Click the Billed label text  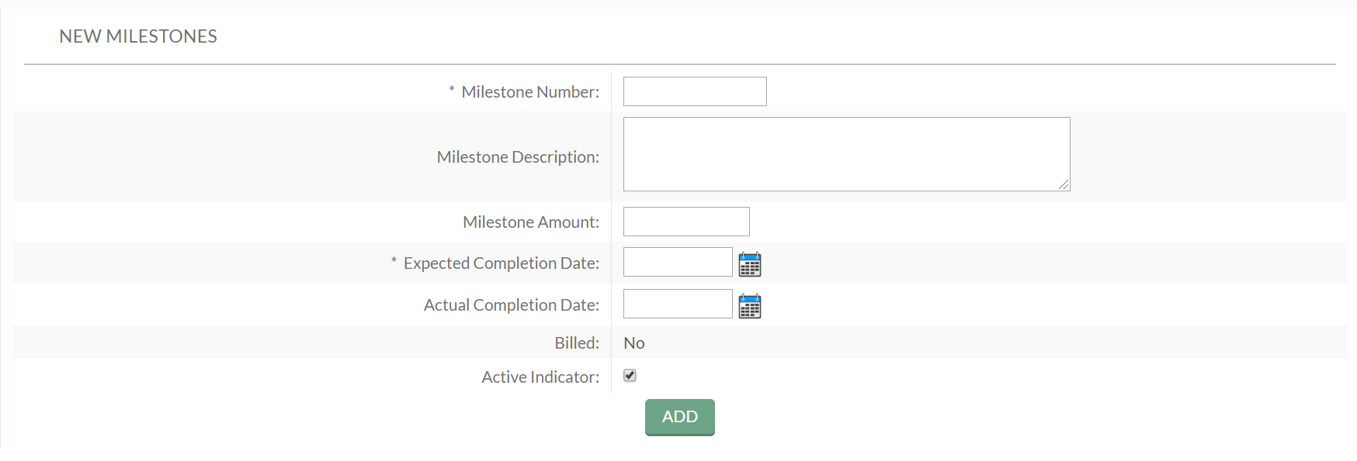pos(577,342)
